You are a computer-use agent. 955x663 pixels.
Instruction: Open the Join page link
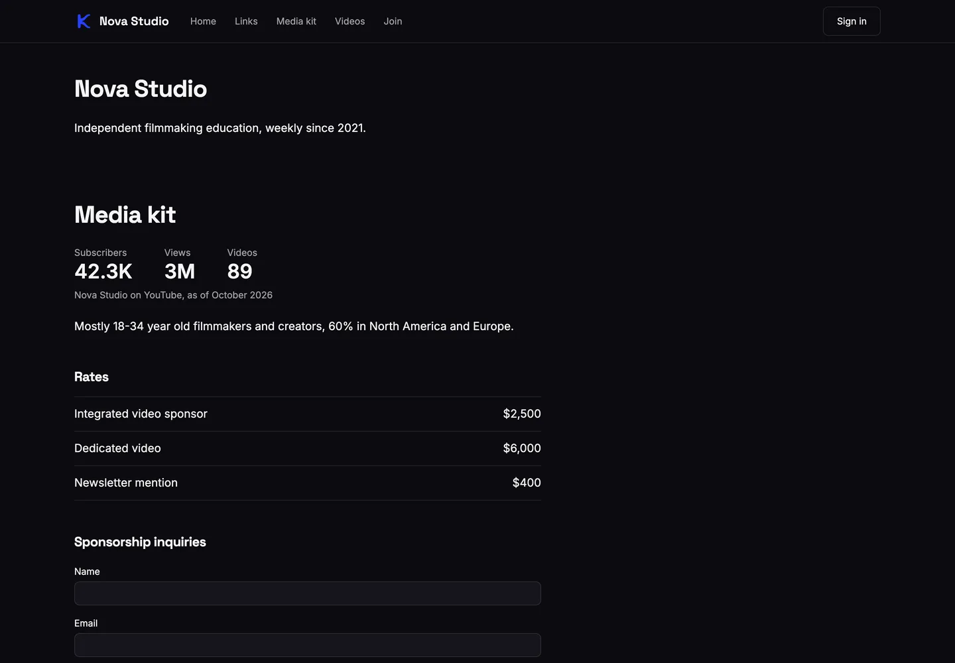(393, 21)
